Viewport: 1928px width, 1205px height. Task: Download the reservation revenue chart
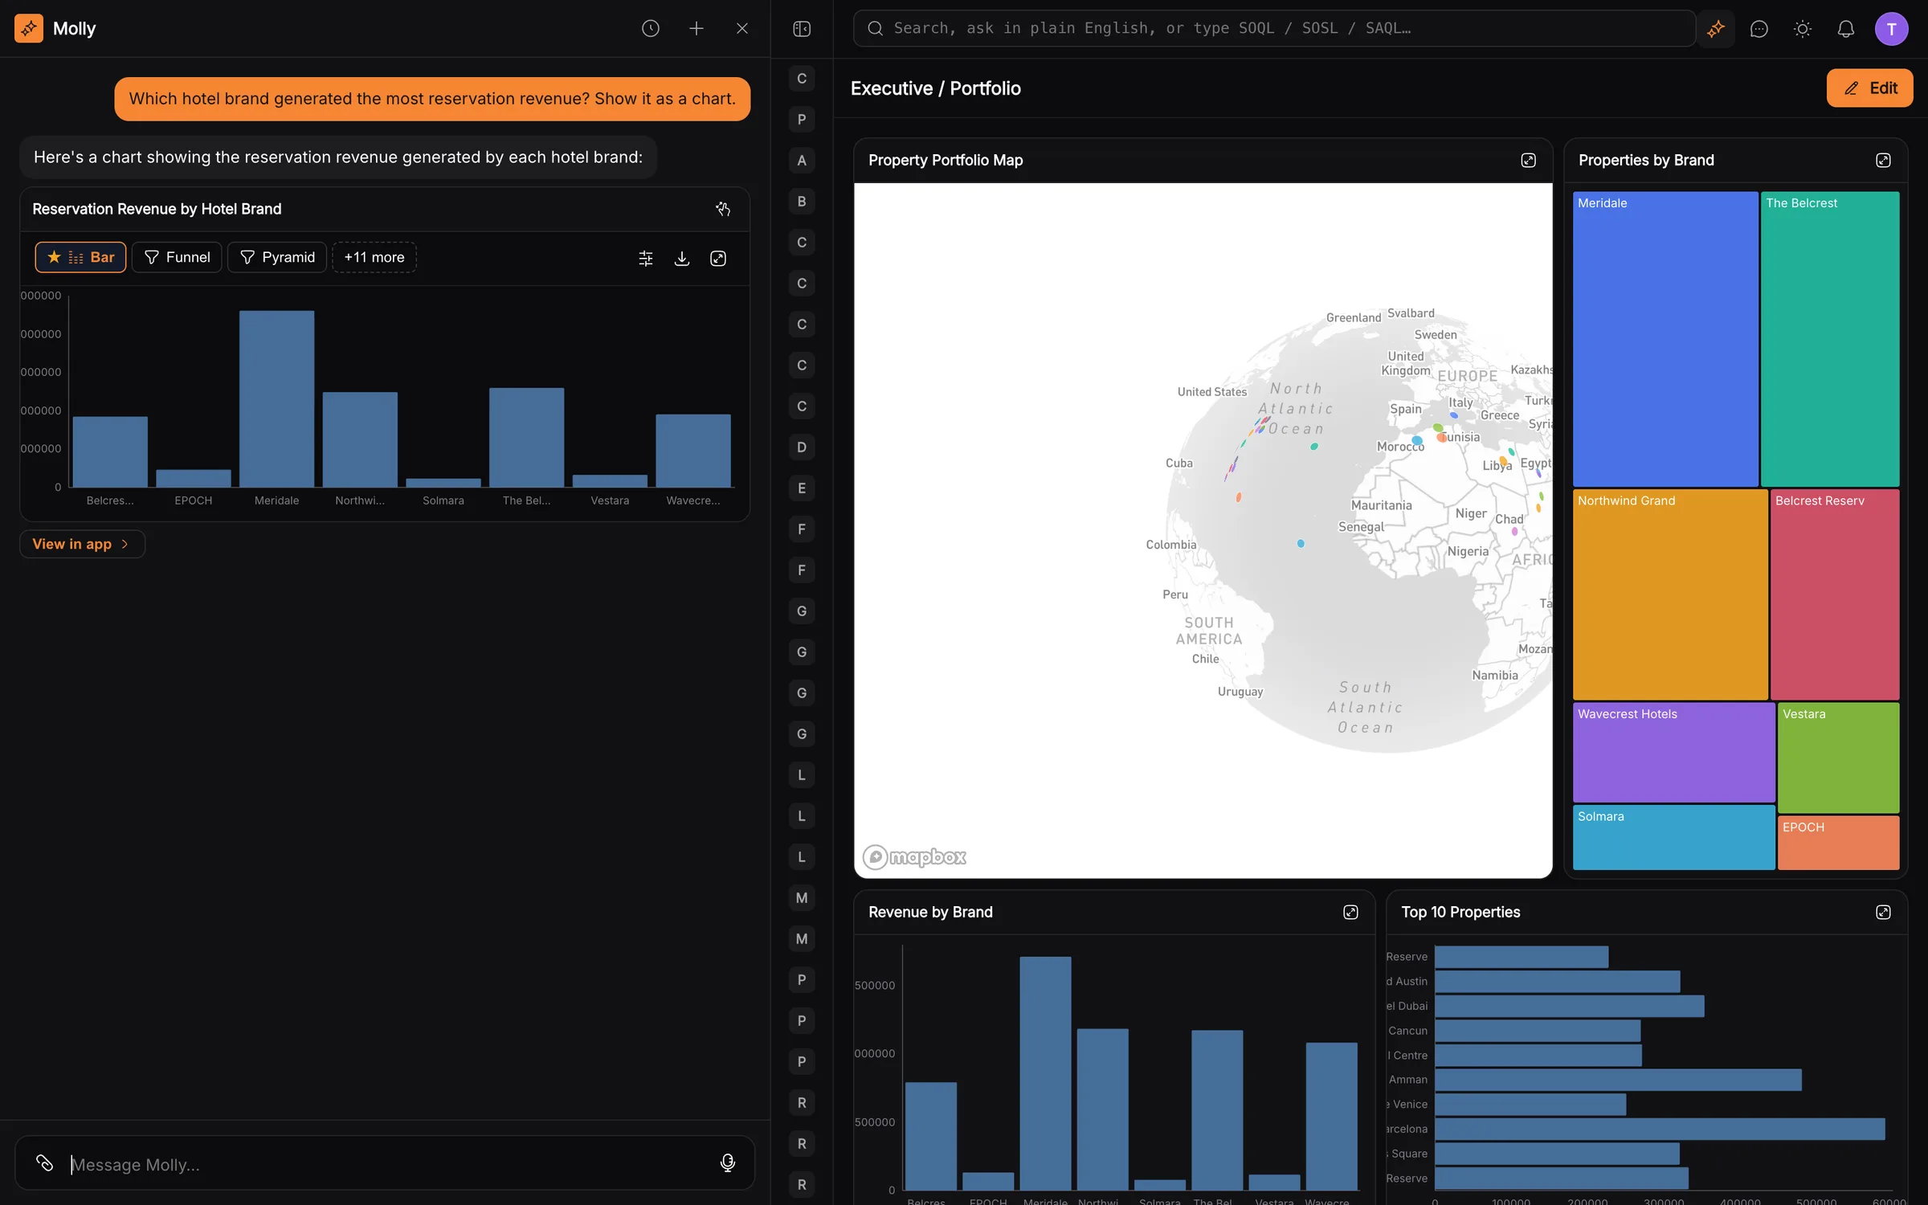pyautogui.click(x=681, y=258)
